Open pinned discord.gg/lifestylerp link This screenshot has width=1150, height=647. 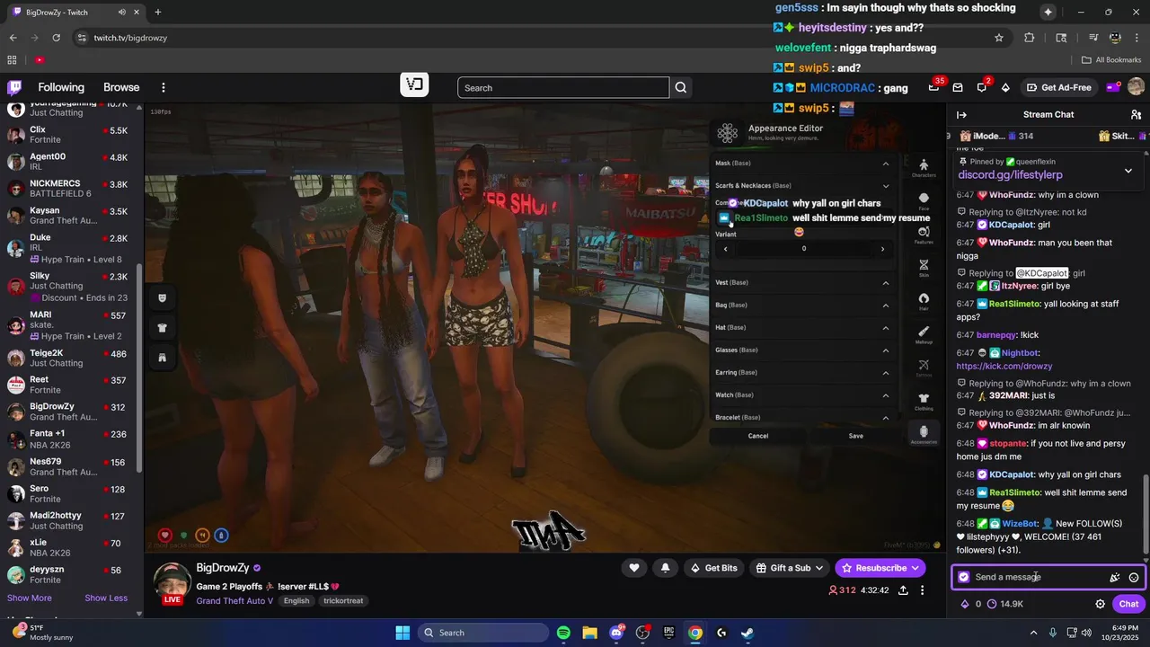(x=1010, y=175)
